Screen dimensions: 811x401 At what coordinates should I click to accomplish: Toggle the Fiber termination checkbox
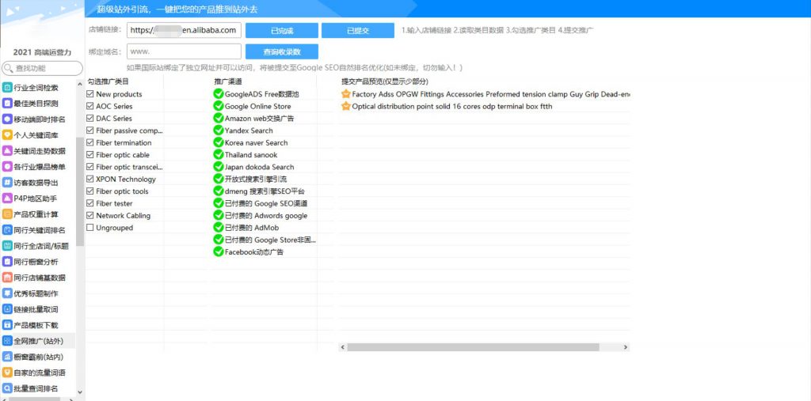pyautogui.click(x=90, y=142)
